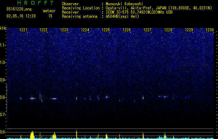218x139 pixels.
Task: Select the filename 05161220.png
Action: pyautogui.click(x=19, y=9)
